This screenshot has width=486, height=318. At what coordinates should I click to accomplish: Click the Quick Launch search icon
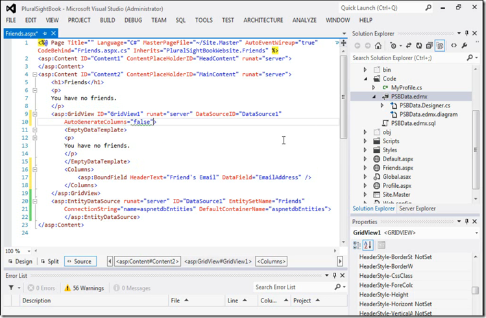click(x=428, y=7)
